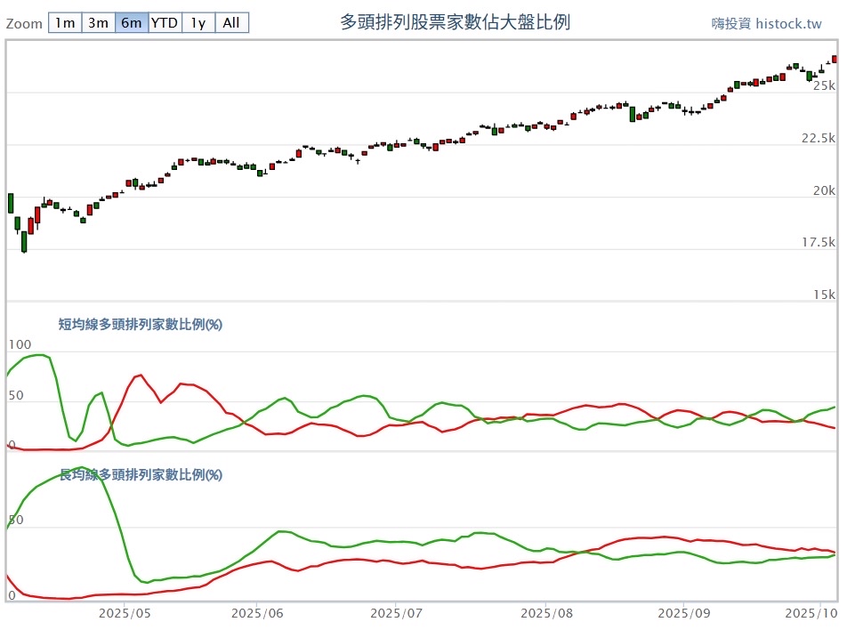Click the 2025/09 date axis label

tap(684, 613)
